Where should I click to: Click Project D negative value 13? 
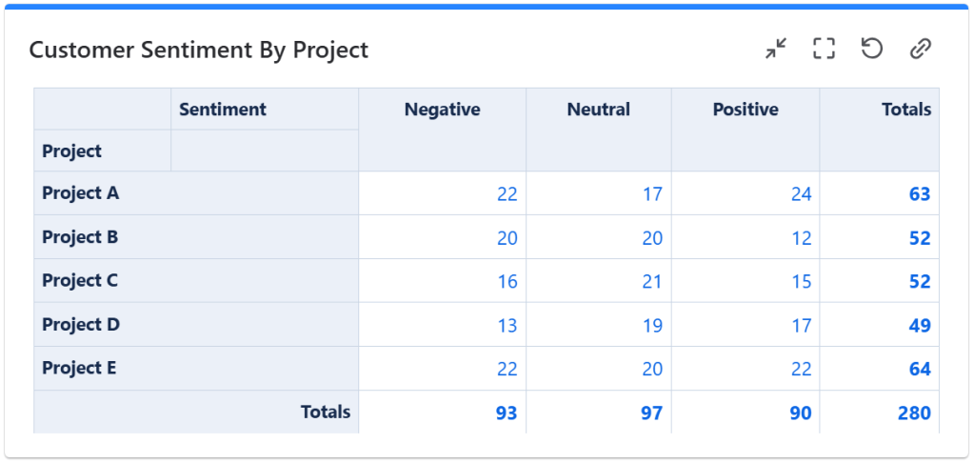tap(507, 326)
